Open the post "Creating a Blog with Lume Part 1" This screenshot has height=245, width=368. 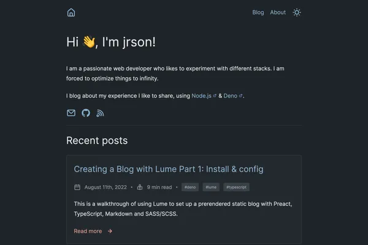tap(169, 169)
